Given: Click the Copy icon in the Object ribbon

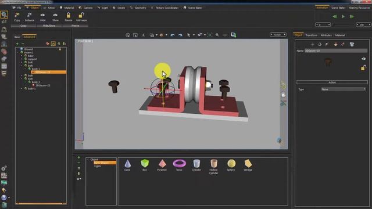Looking at the screenshot, I should pos(17,16).
